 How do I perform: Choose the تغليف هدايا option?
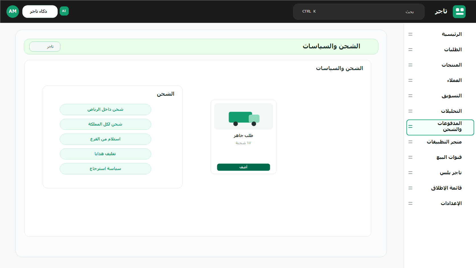[x=105, y=154]
